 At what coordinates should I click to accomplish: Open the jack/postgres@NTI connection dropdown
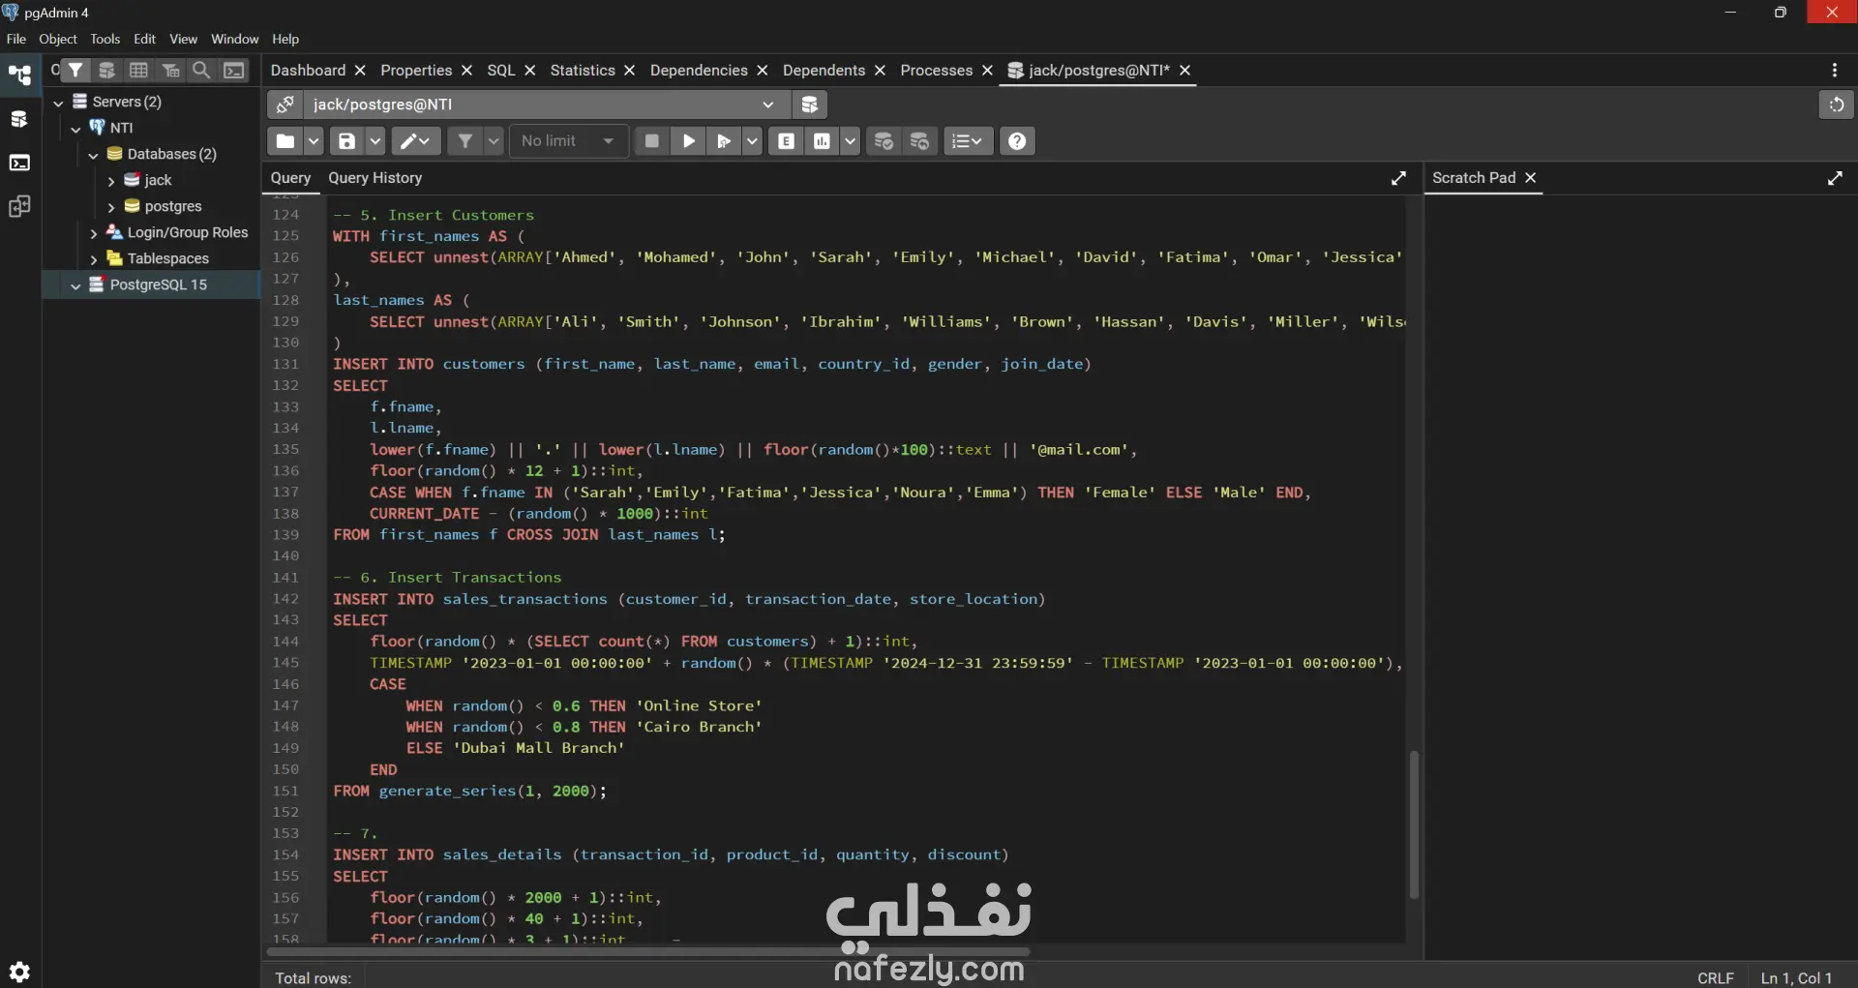(x=547, y=105)
